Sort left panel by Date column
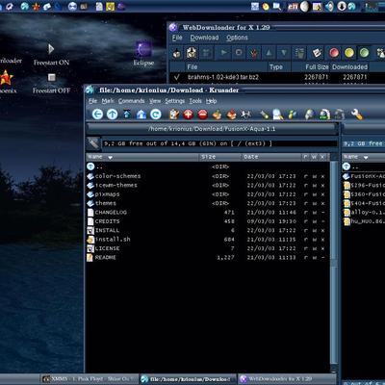Screen dimensions: 385x385 click(271, 157)
